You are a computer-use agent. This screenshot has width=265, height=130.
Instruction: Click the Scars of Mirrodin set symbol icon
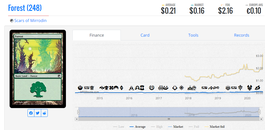click(x=12, y=21)
